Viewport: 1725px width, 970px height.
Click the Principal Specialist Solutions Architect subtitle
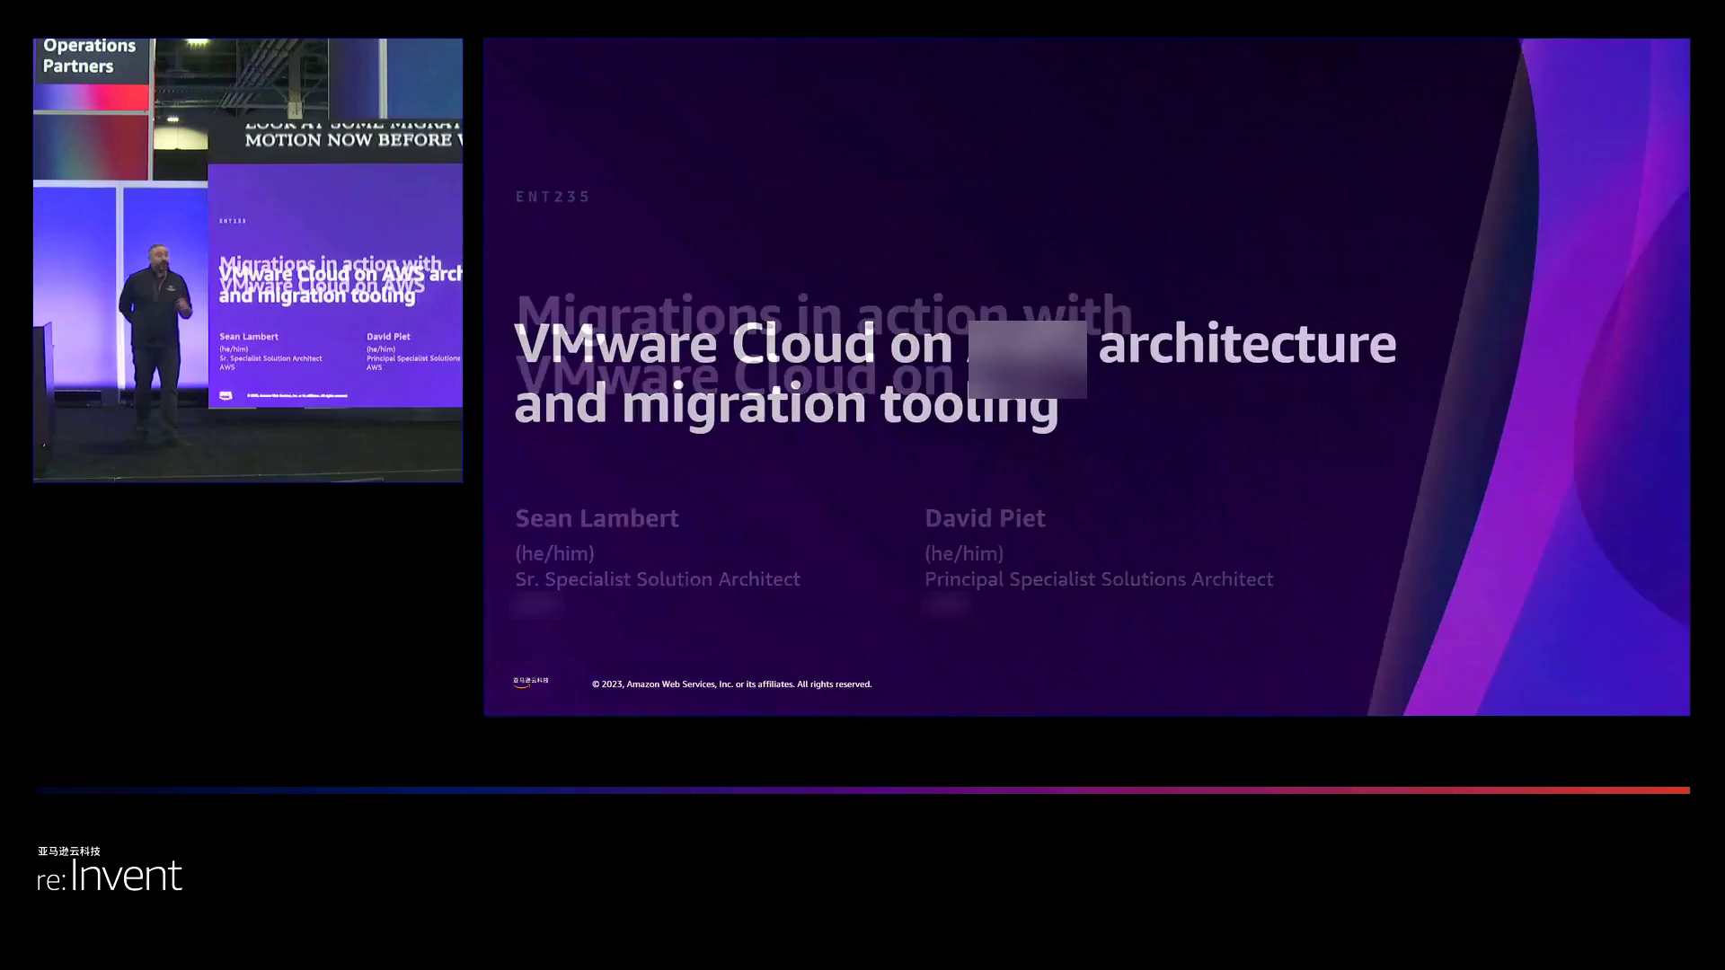point(1099,579)
